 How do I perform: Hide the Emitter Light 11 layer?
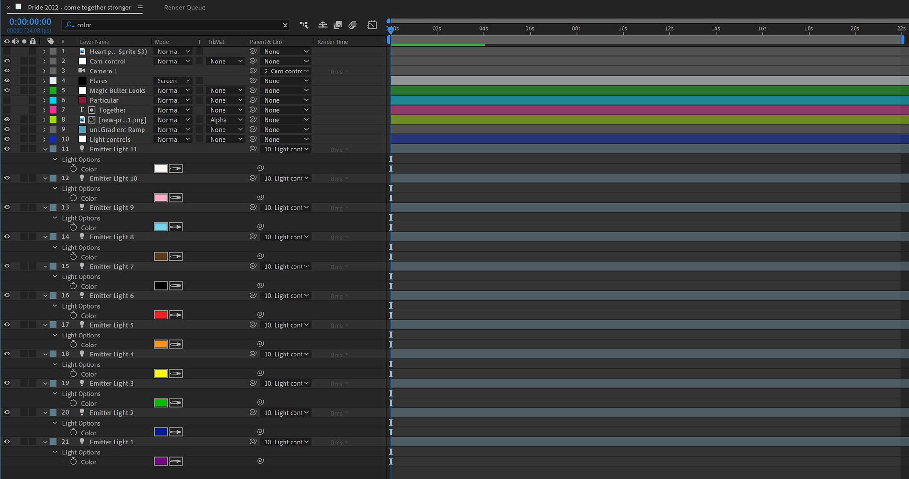pos(7,149)
